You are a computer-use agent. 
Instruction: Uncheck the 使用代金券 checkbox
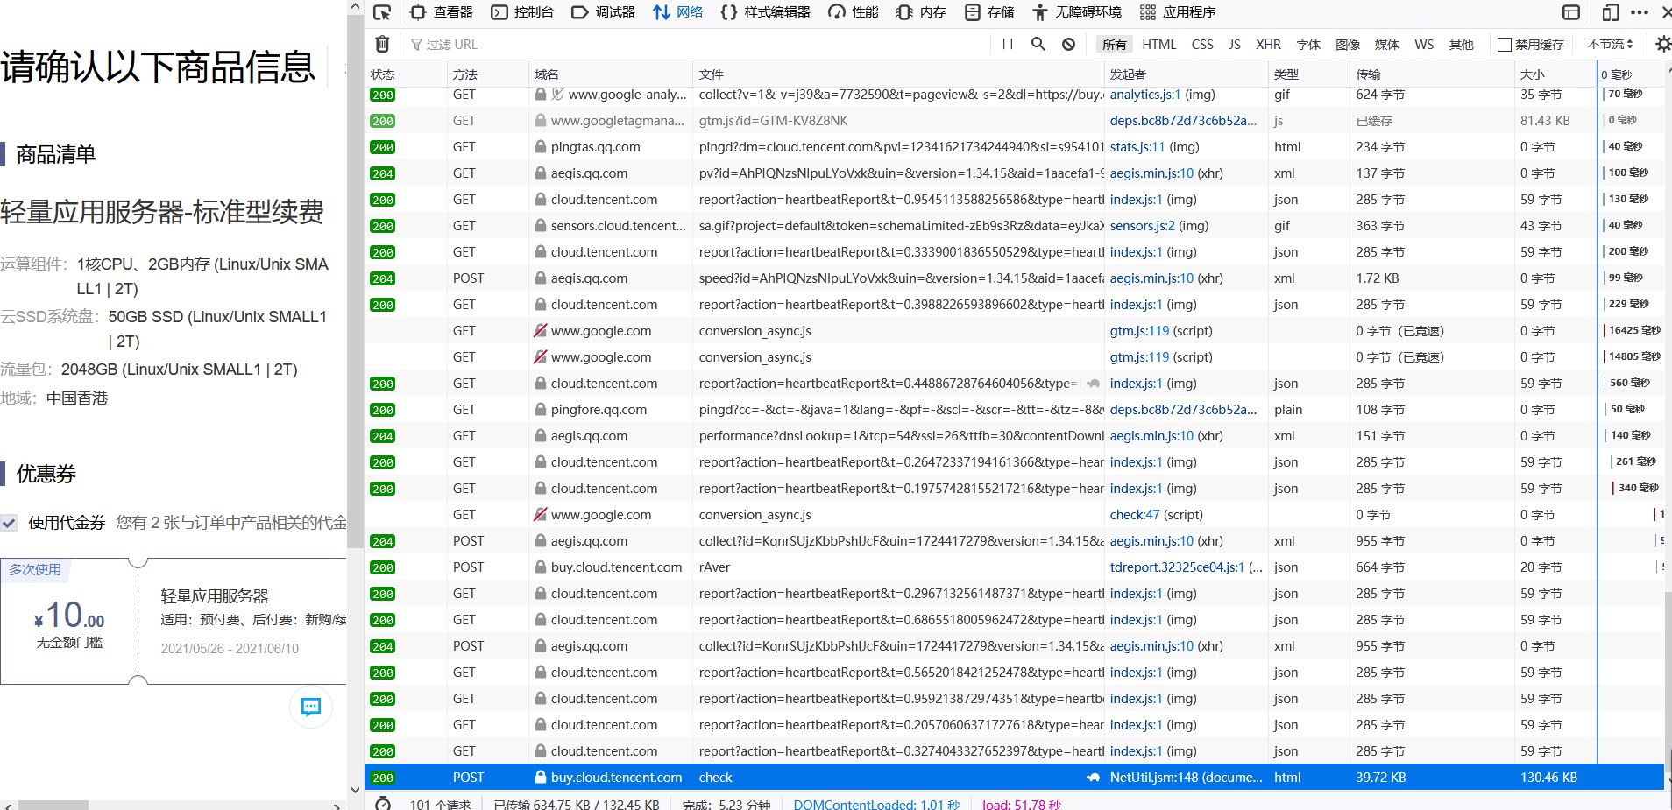[10, 523]
